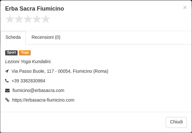Select the orange Yoga tag

(25, 53)
